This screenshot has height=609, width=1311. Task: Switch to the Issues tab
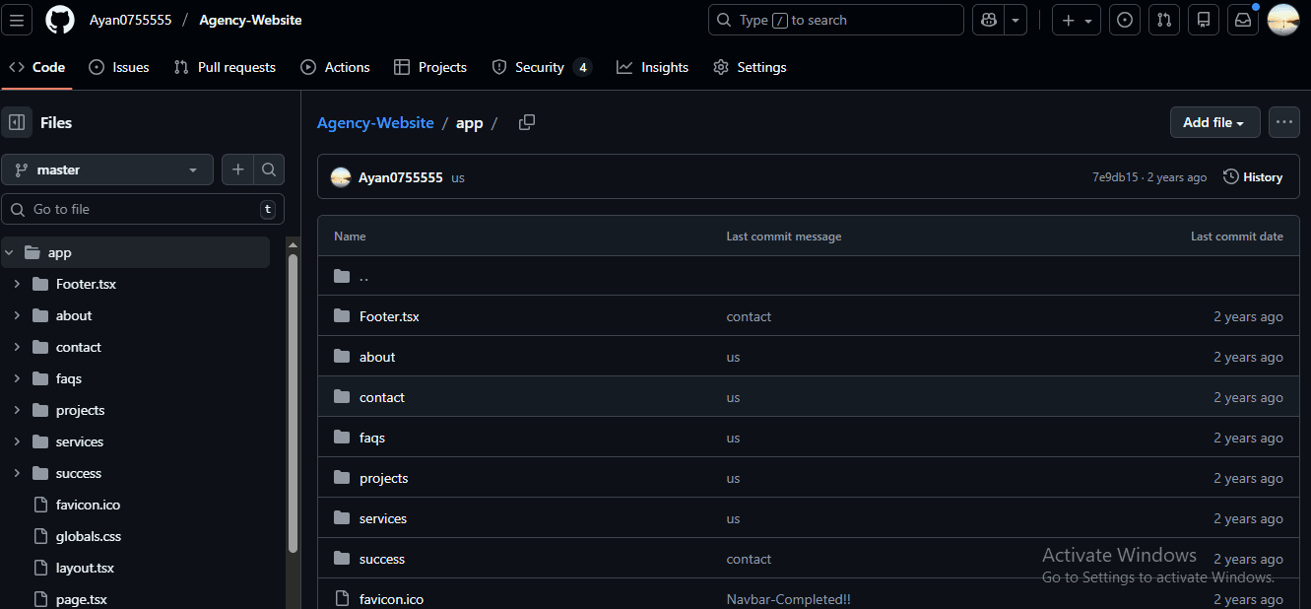pos(119,67)
